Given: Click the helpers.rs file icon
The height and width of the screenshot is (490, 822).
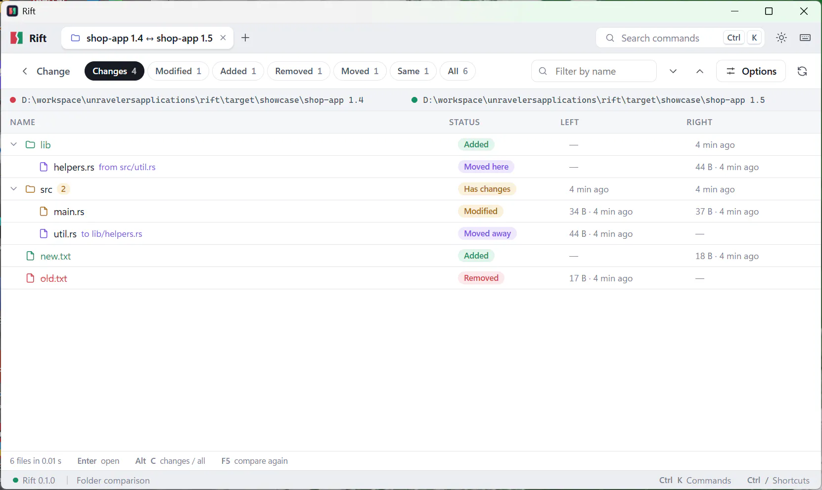Looking at the screenshot, I should click(44, 167).
